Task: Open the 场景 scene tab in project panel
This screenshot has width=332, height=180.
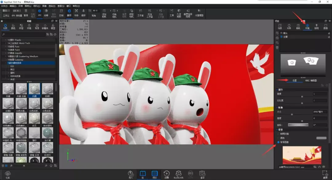Action: click(x=280, y=27)
